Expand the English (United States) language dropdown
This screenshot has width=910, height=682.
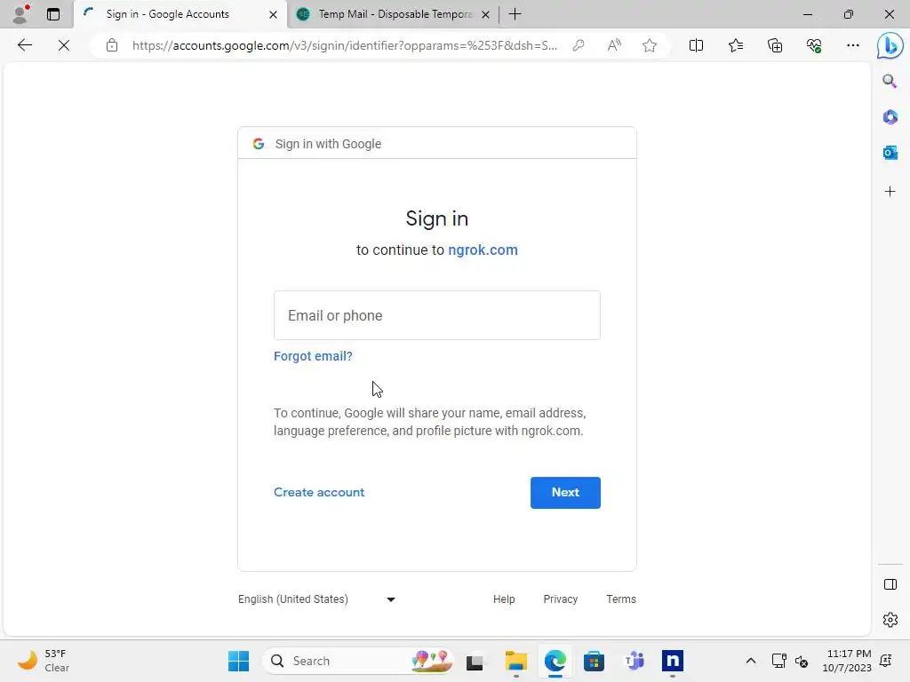(x=317, y=599)
